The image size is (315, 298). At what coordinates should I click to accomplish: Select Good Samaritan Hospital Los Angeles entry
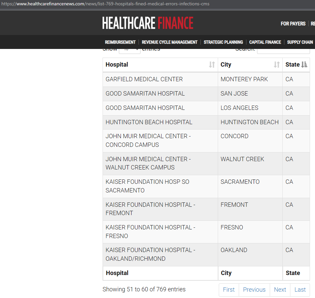[145, 108]
